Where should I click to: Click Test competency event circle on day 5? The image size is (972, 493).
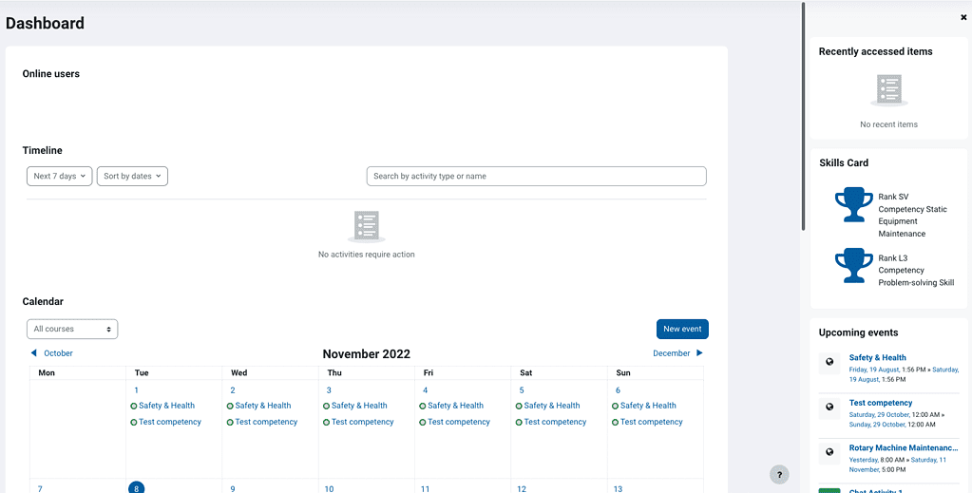pos(519,423)
